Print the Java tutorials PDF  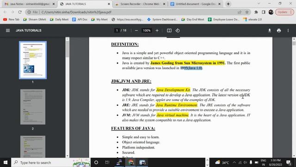point(279,31)
